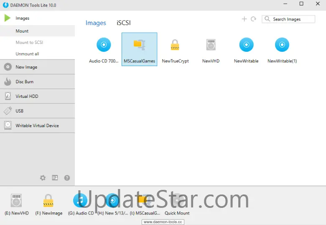Switch to the iSCSI tab
This screenshot has height=225, width=326.
point(123,23)
